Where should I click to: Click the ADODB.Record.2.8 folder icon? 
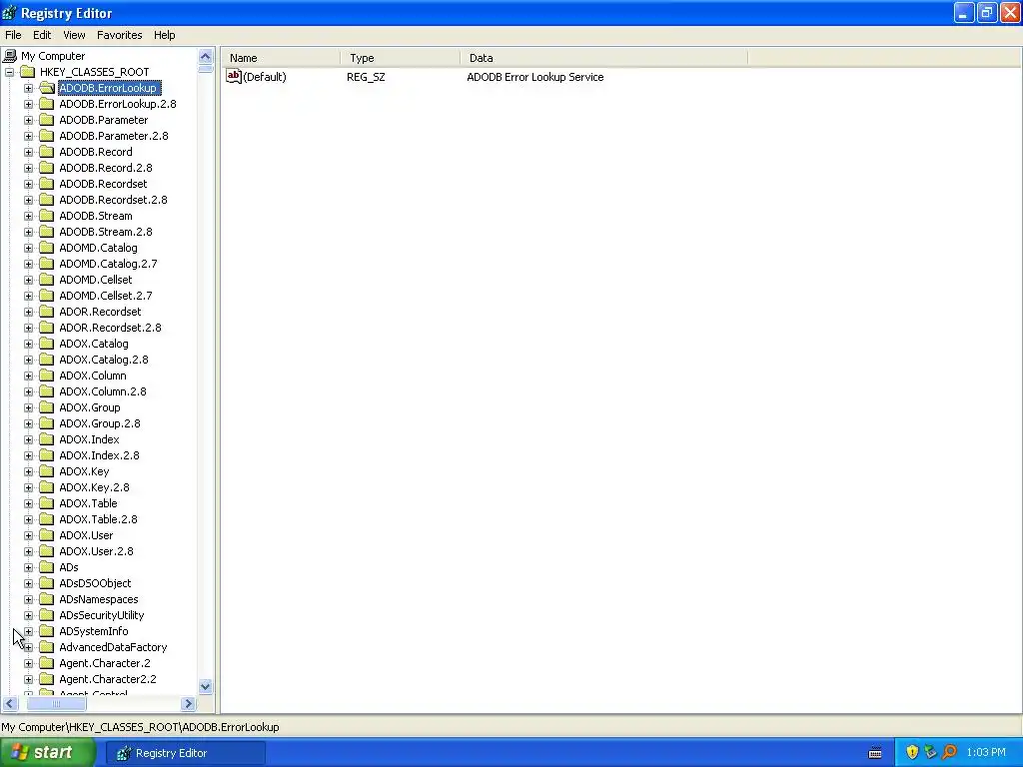pyautogui.click(x=46, y=168)
